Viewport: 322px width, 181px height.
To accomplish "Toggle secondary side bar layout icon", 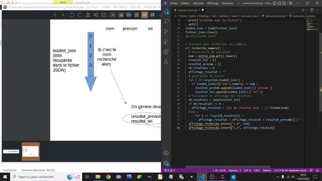I will [284, 3].
